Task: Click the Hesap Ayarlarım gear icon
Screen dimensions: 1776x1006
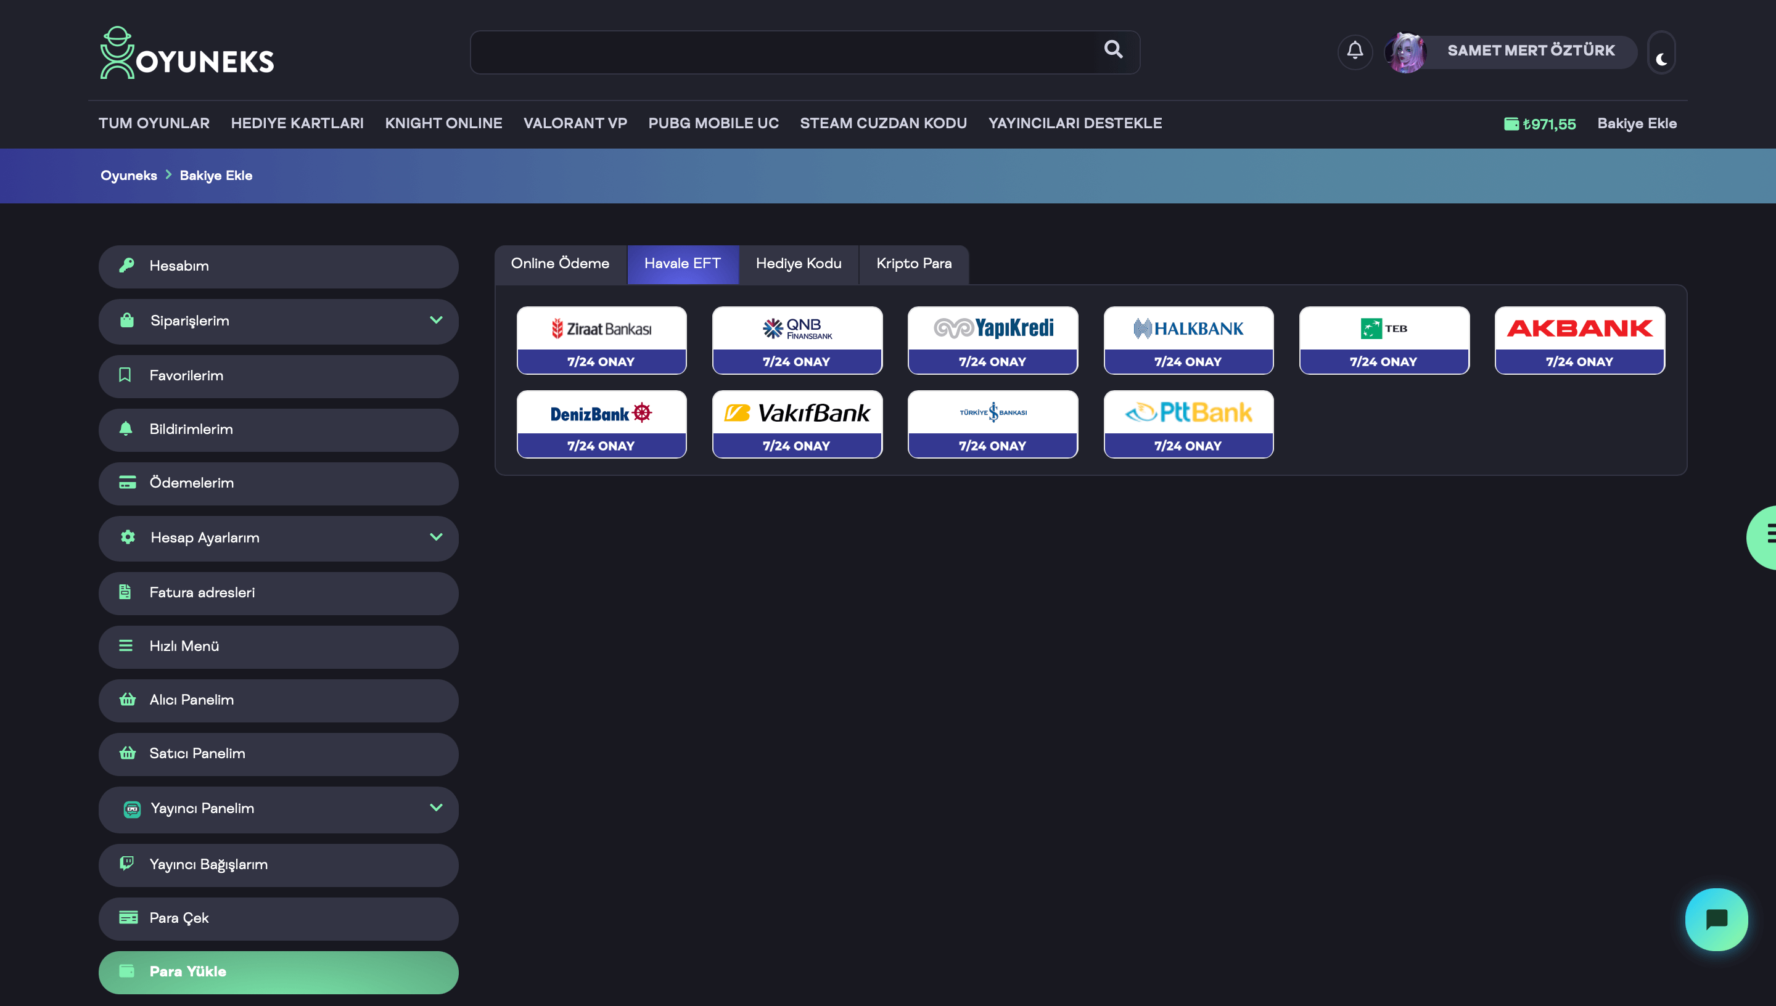Action: tap(128, 537)
